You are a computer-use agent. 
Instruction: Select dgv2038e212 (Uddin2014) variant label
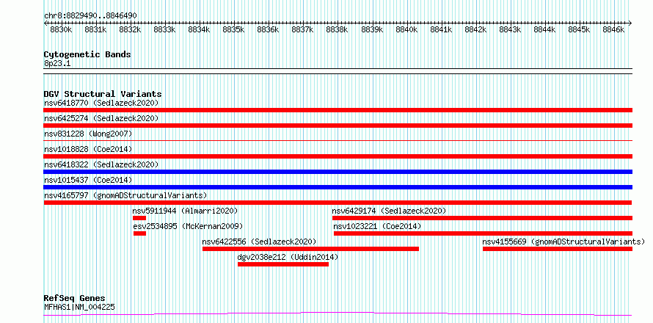pos(288,257)
